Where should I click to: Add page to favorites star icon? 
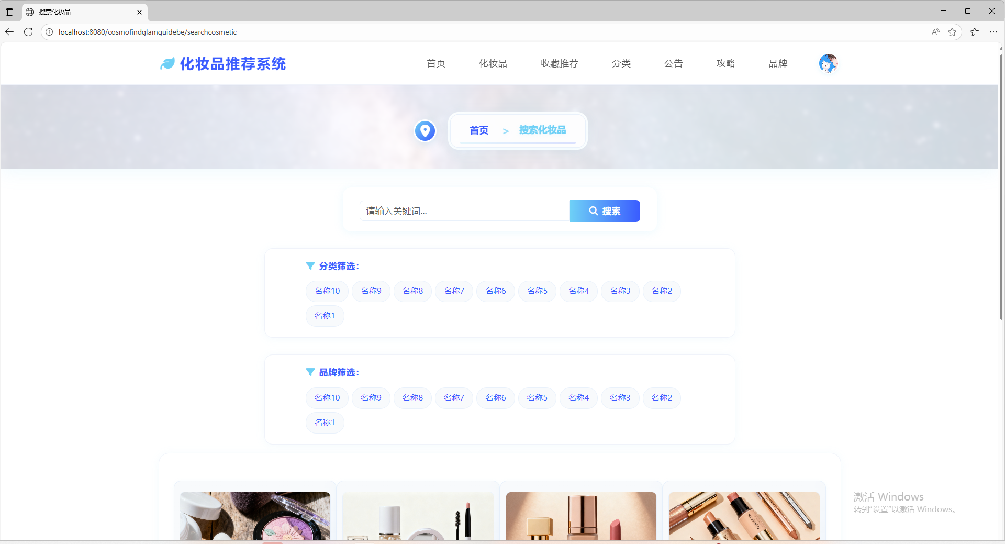pos(952,32)
